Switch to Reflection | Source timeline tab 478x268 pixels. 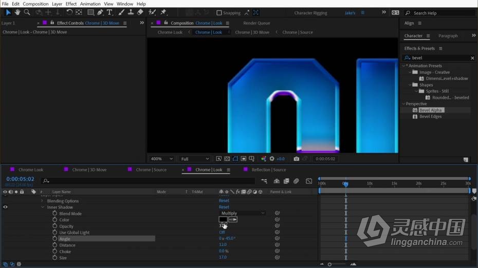269,170
